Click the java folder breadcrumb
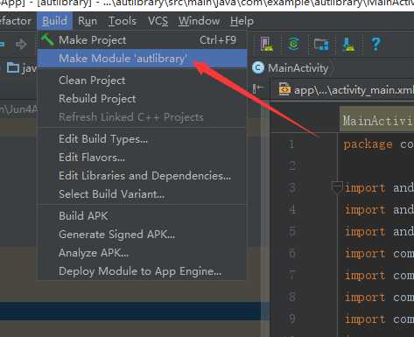The width and height of the screenshot is (414, 337). pyautogui.click(x=22, y=68)
